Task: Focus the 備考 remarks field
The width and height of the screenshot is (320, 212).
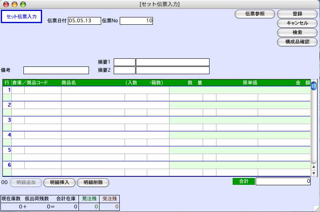Action: click(x=56, y=71)
